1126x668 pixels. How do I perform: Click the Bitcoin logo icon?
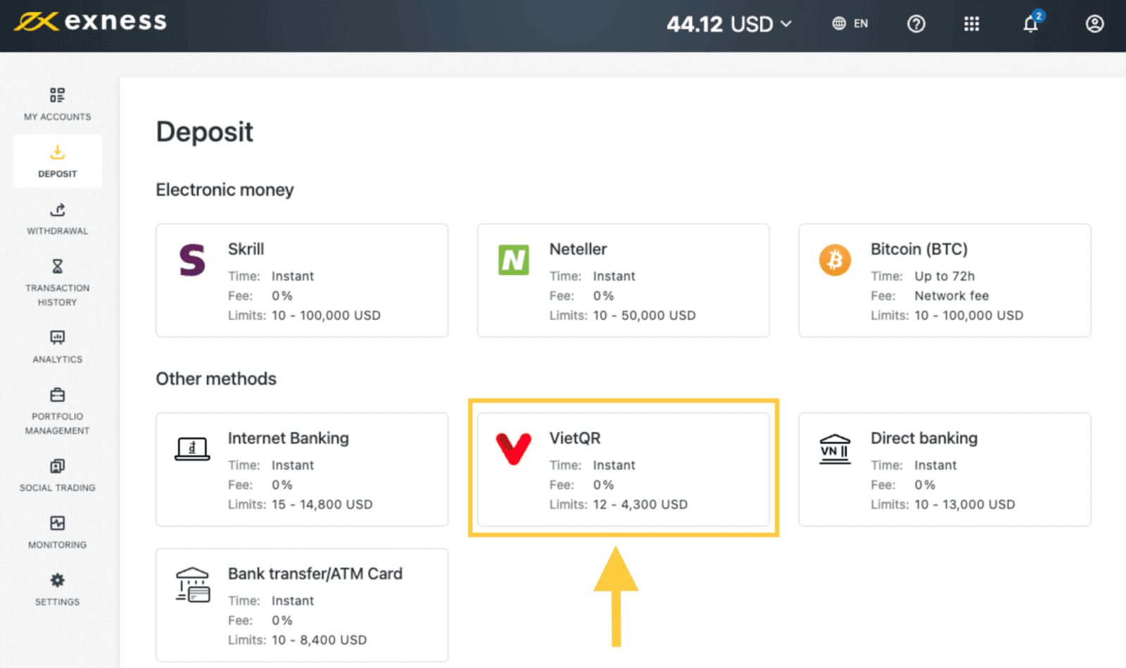[x=835, y=260]
